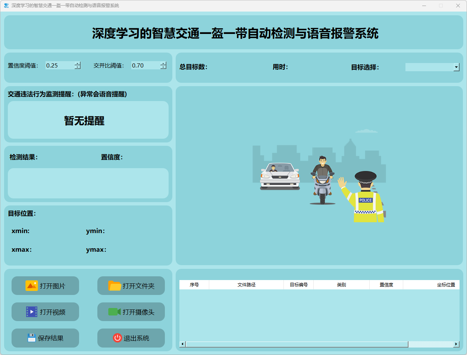
Task: Click the table's horizontal scrollbar thumb
Action: [297, 344]
